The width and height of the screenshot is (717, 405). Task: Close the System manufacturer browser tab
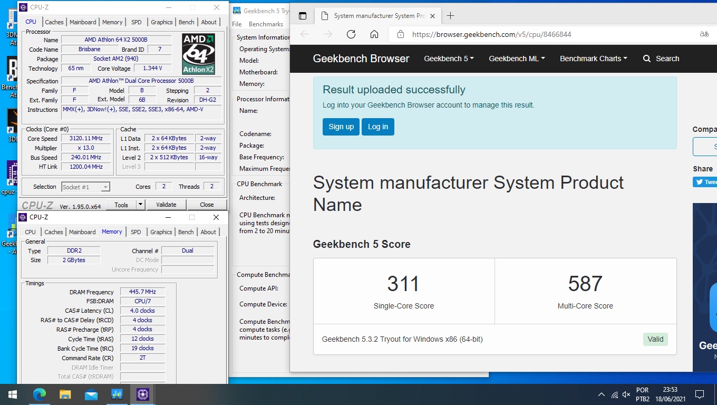[x=433, y=16]
